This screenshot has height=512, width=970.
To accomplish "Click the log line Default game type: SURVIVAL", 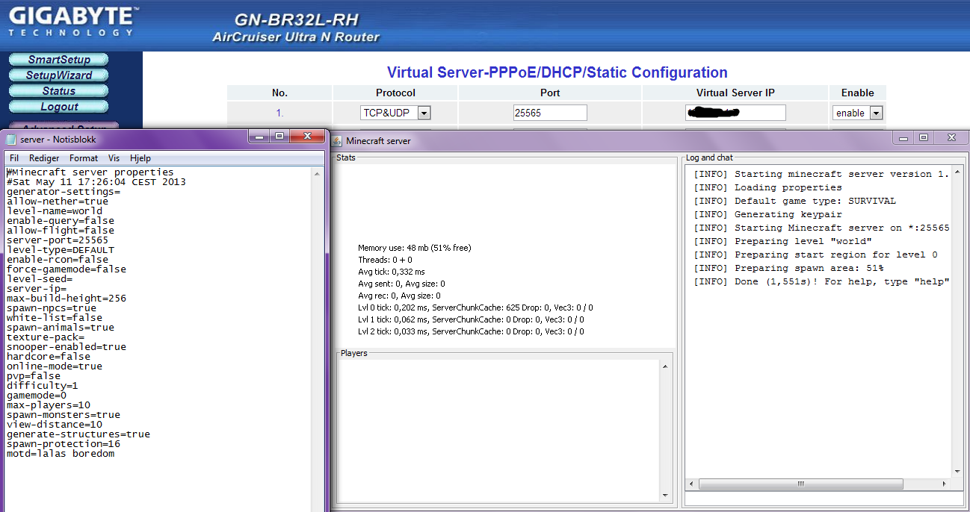I will (x=794, y=201).
